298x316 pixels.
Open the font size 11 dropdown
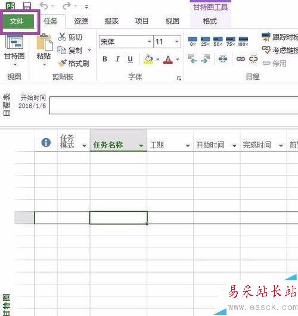coord(176,42)
